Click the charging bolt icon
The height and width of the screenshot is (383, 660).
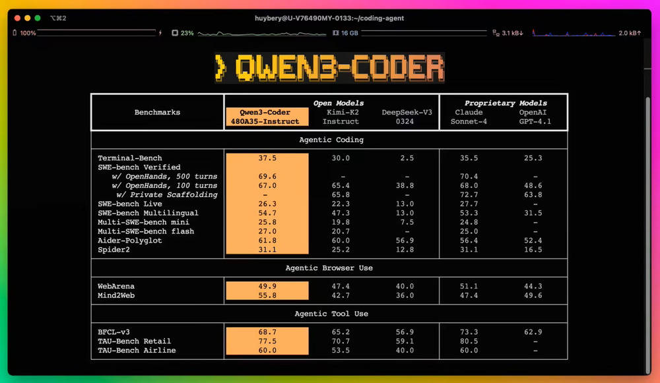(x=160, y=33)
